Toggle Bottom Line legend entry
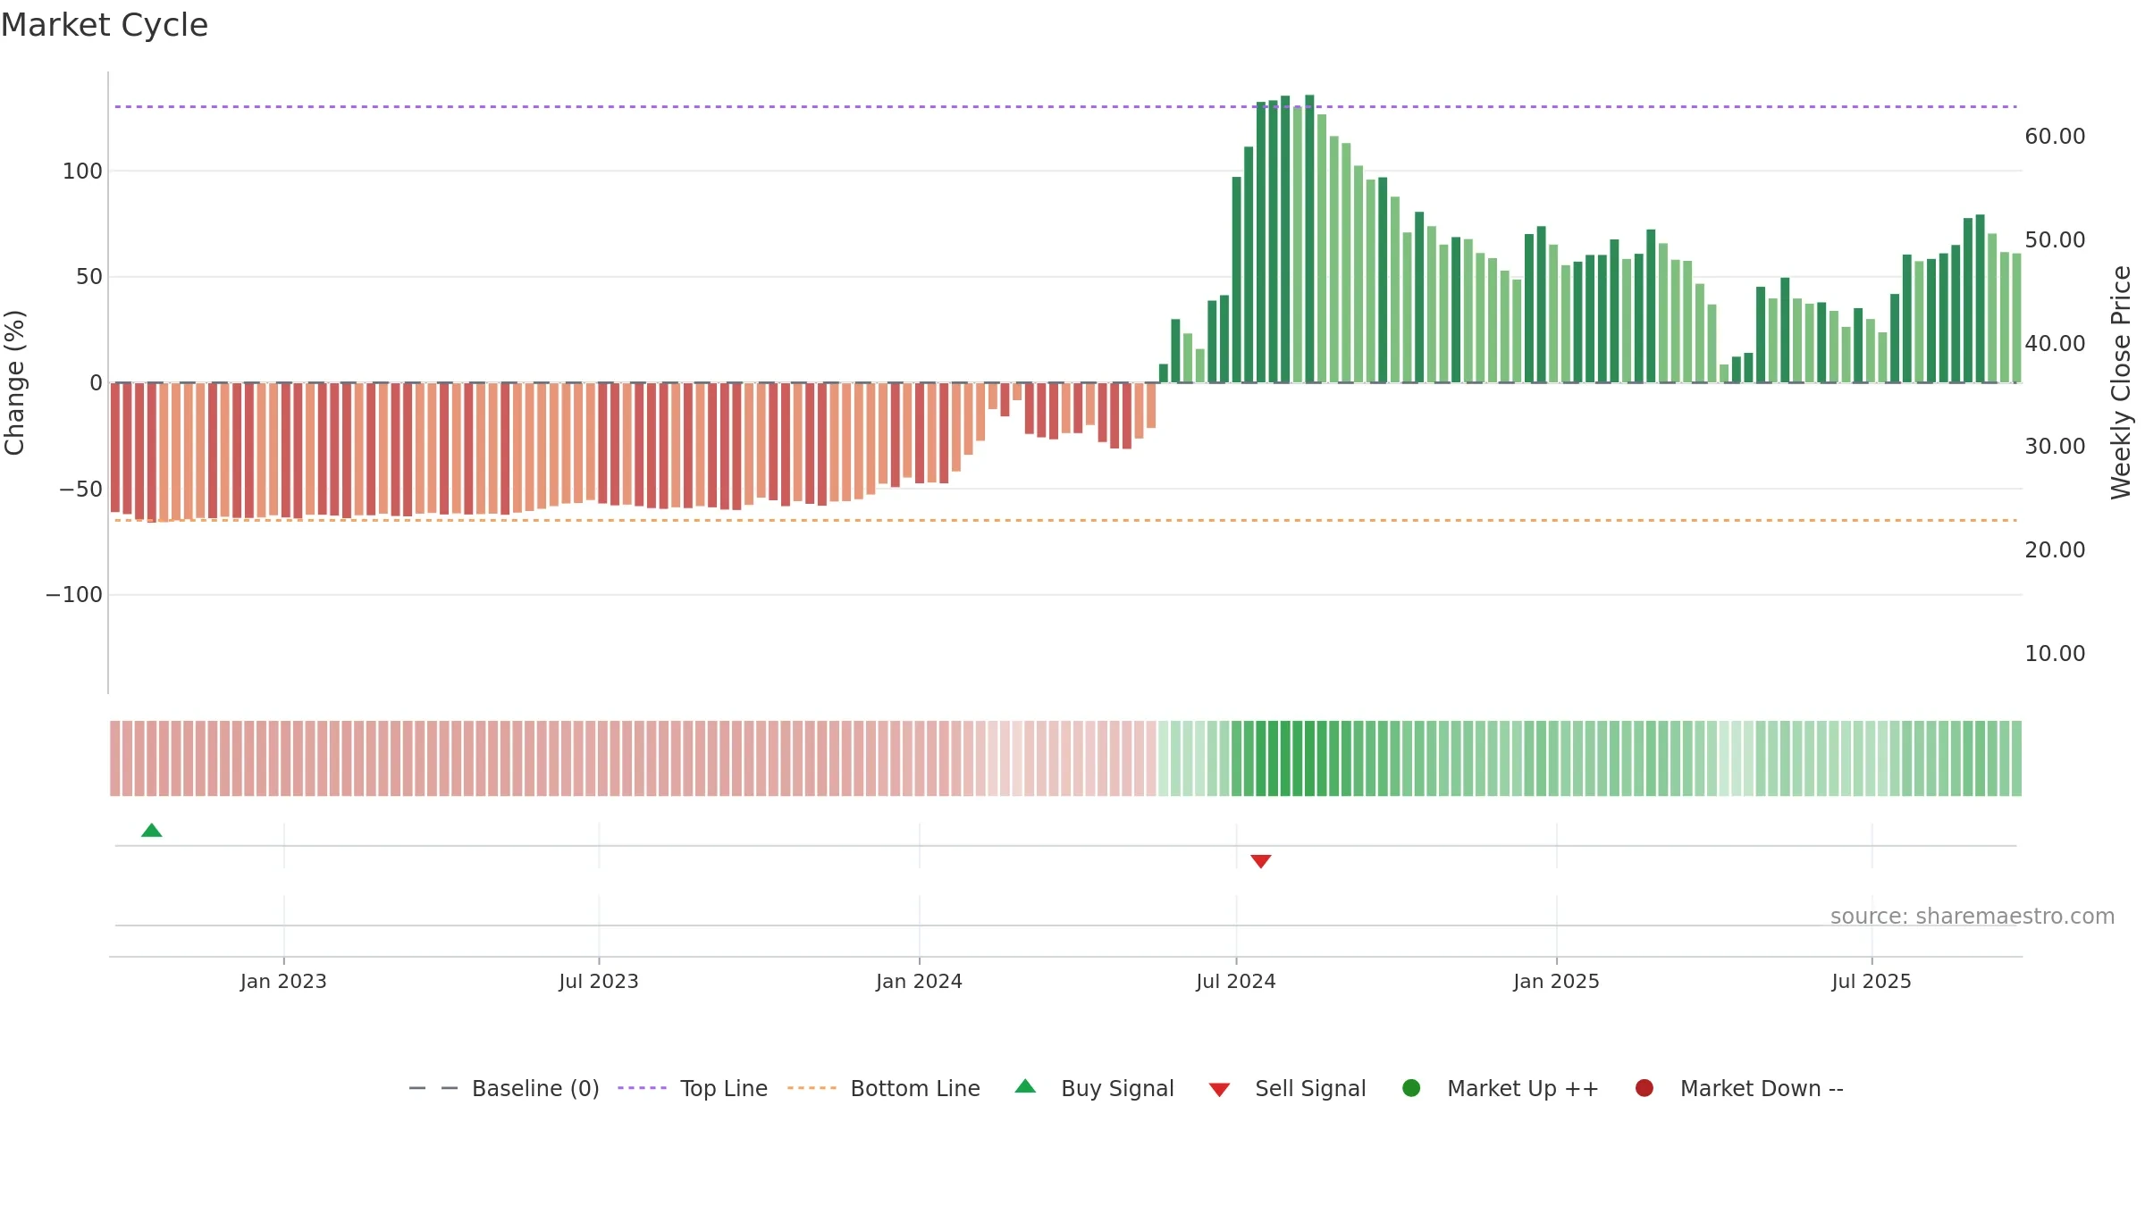This screenshot has height=1206, width=2145. [884, 1089]
